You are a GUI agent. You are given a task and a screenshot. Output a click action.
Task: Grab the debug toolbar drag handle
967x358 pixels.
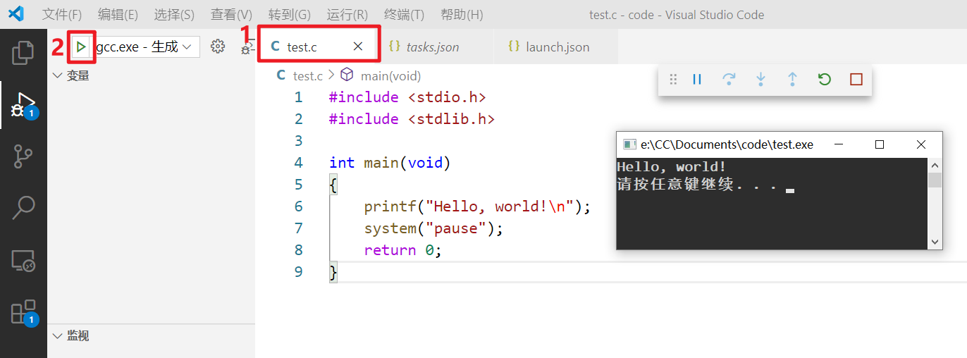[x=673, y=80]
